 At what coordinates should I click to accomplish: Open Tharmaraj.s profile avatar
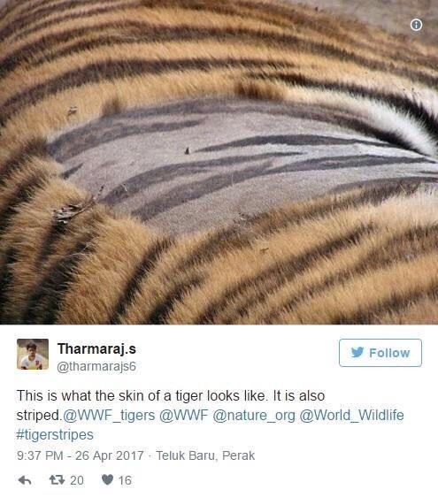tap(33, 354)
